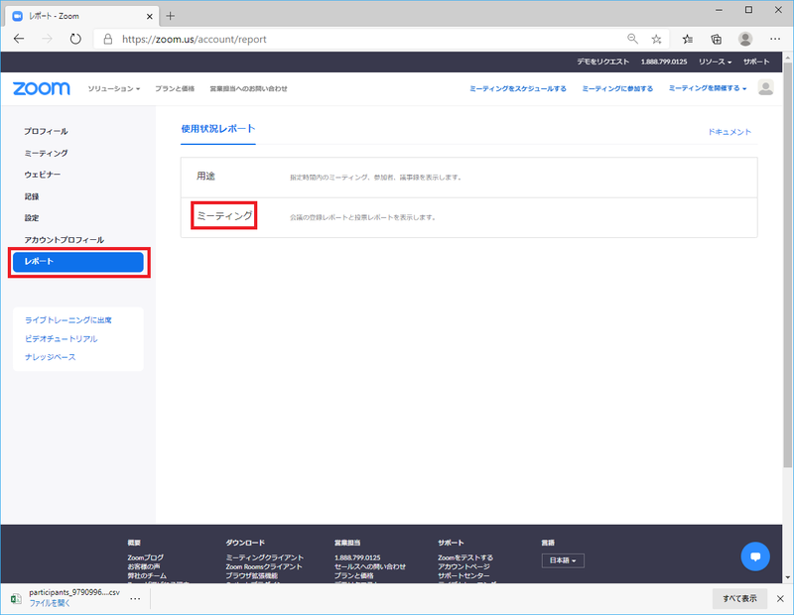Open a new browser tab
794x615 pixels.
(x=170, y=16)
